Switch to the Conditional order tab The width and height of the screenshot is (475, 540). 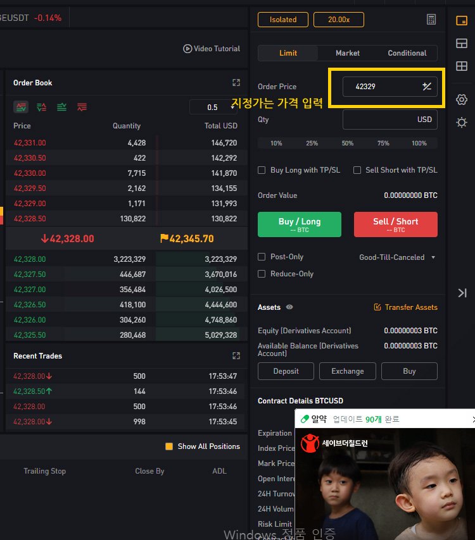coord(407,53)
